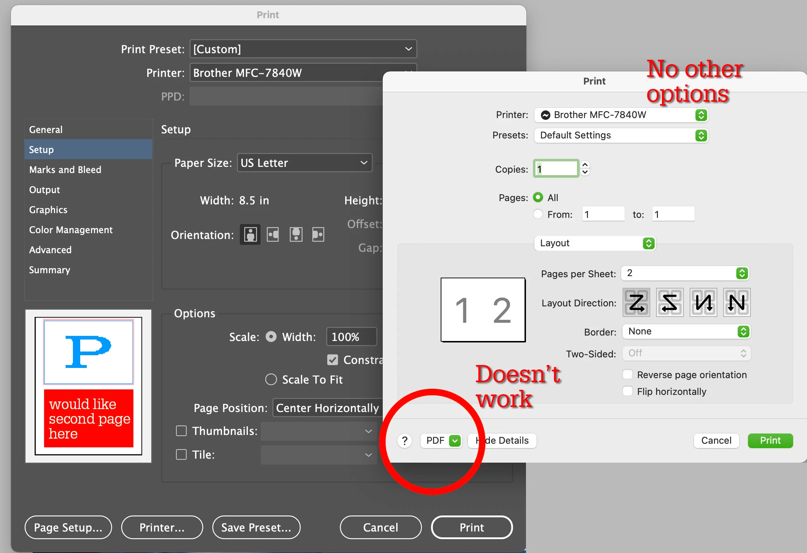This screenshot has height=553, width=807.
Task: Select reversed-Z layout direction icon
Action: (x=670, y=303)
